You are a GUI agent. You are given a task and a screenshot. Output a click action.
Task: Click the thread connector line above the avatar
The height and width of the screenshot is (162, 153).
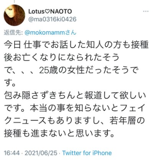(14, 1)
